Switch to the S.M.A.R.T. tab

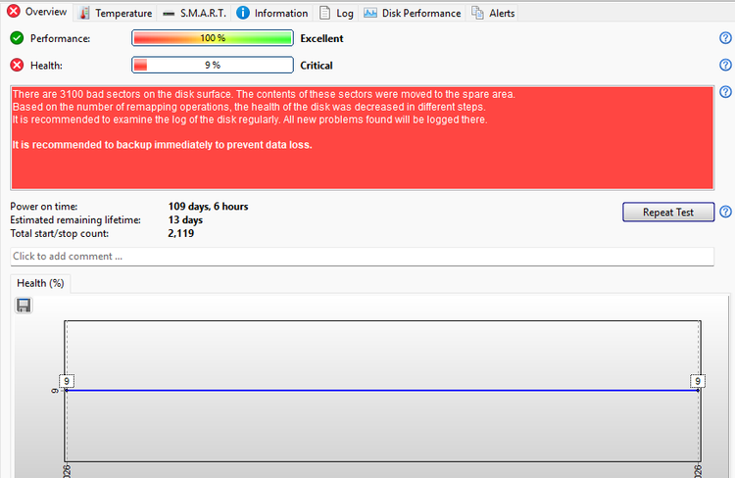(194, 13)
